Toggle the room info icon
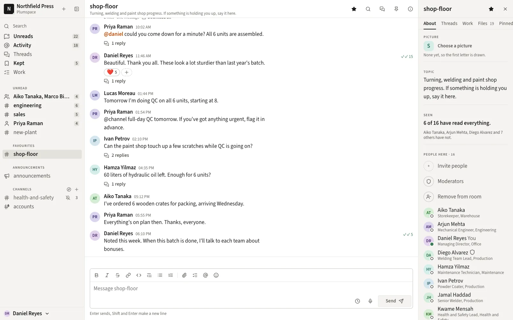 coord(410,9)
